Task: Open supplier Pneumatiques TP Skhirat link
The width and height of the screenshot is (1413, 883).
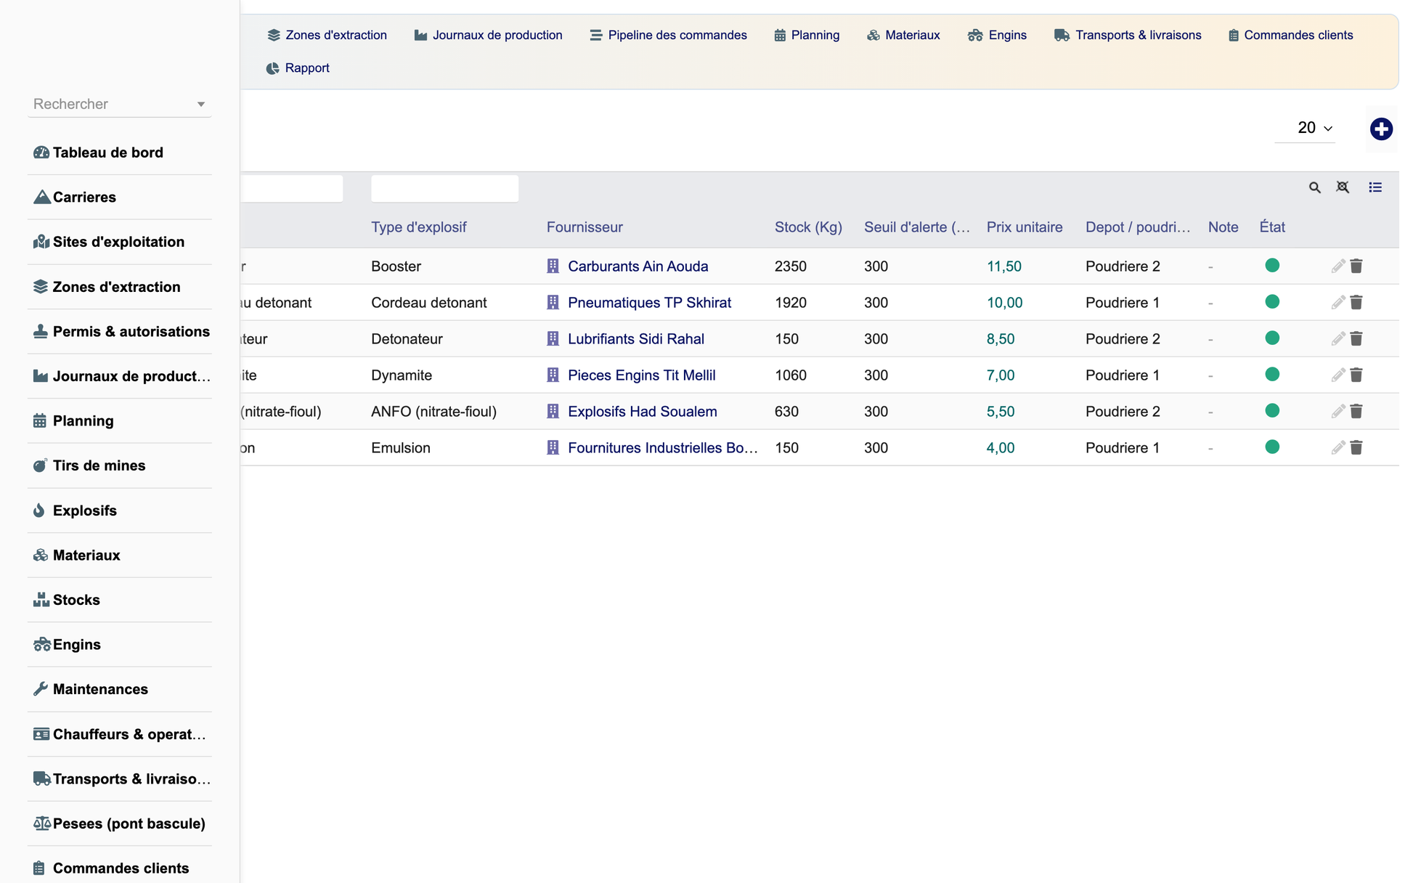Action: pyautogui.click(x=649, y=303)
